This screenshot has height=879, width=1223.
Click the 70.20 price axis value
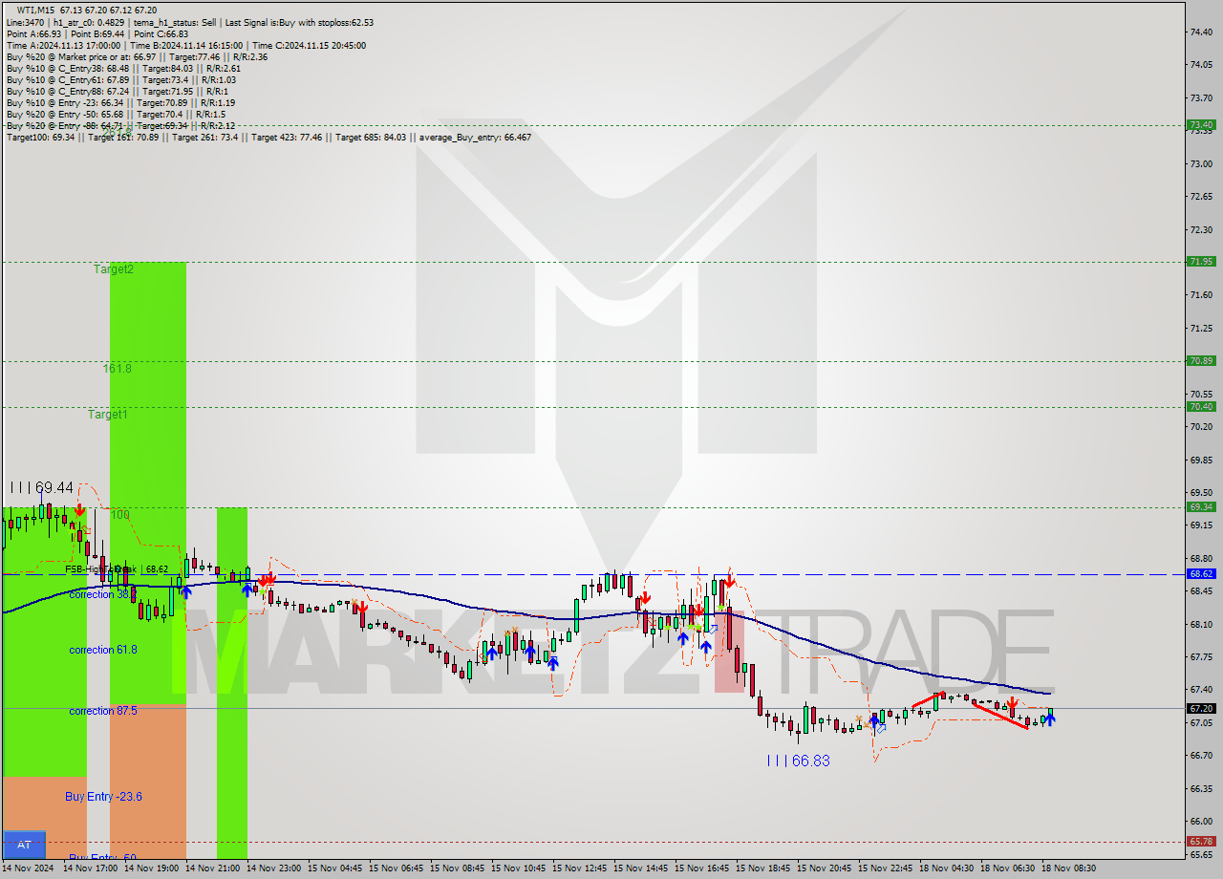click(1201, 427)
